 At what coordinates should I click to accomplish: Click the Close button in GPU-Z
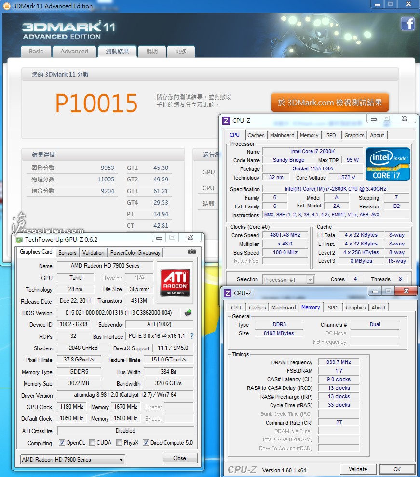coord(179,458)
